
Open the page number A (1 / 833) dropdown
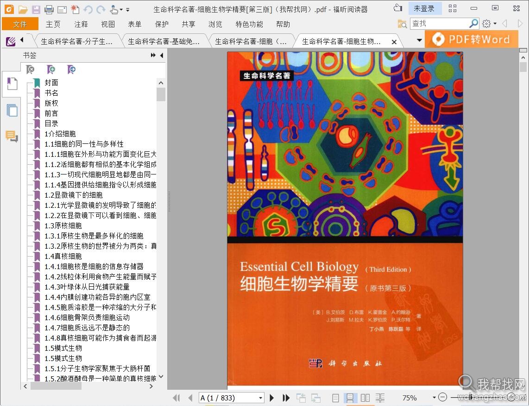click(260, 398)
